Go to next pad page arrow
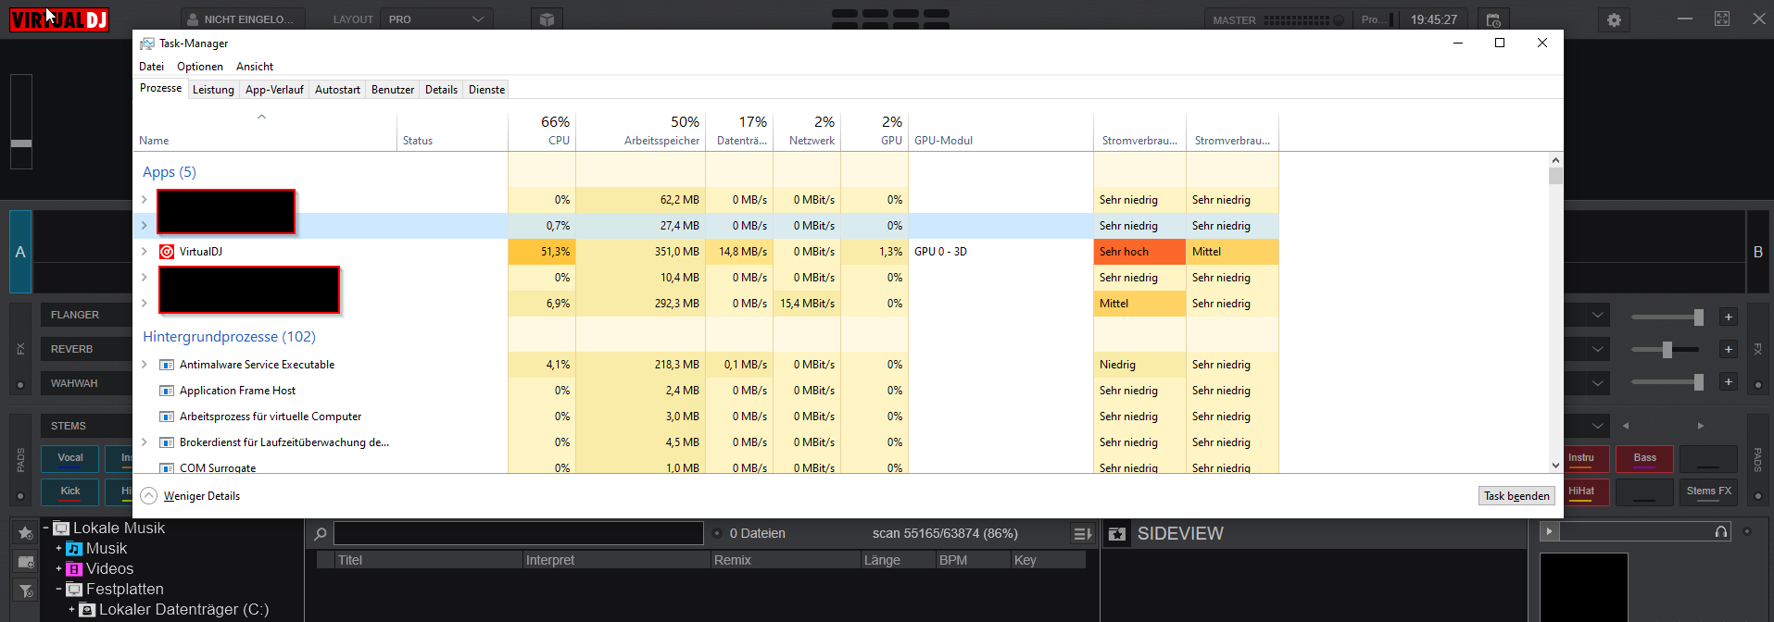Screen dimensions: 1774x622 (x=1701, y=426)
